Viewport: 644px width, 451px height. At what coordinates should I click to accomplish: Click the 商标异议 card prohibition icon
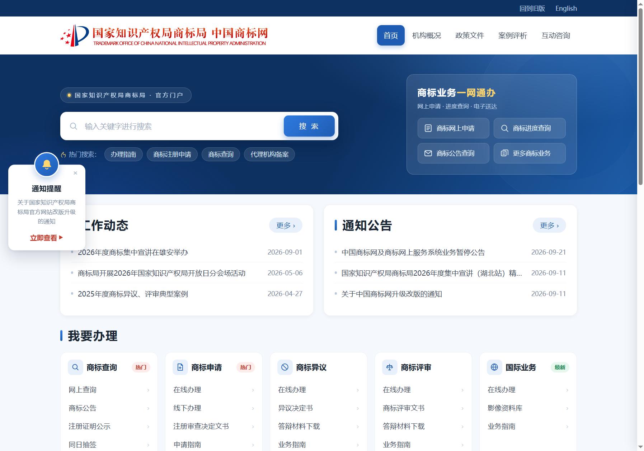[x=285, y=367]
